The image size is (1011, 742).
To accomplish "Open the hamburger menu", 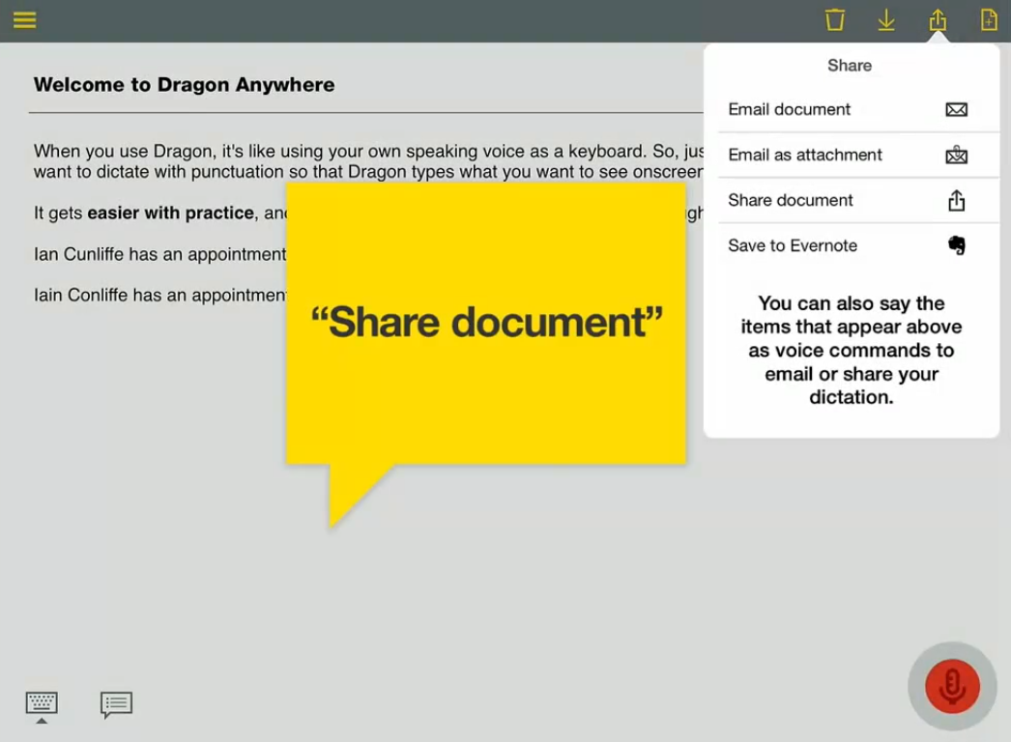I will [x=24, y=20].
